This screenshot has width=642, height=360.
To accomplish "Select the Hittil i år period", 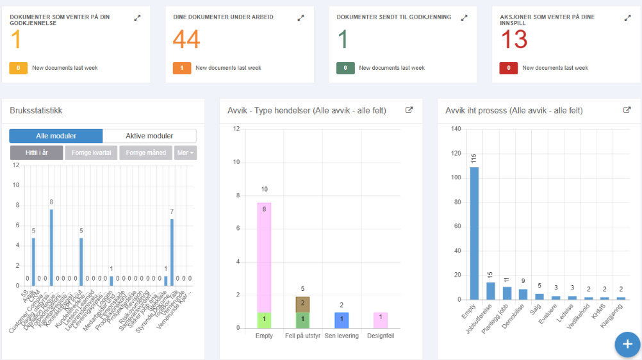I will pos(37,152).
